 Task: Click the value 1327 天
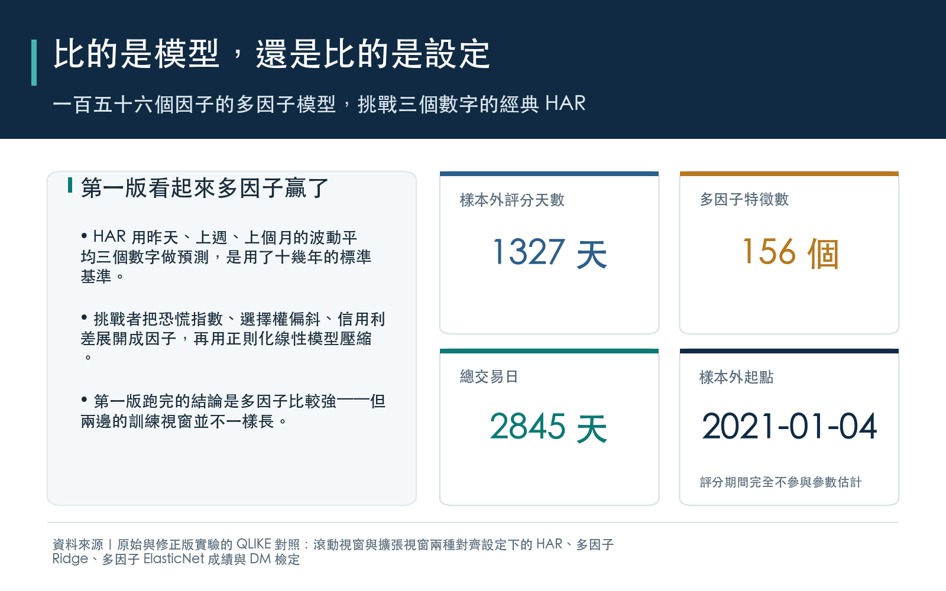point(550,253)
